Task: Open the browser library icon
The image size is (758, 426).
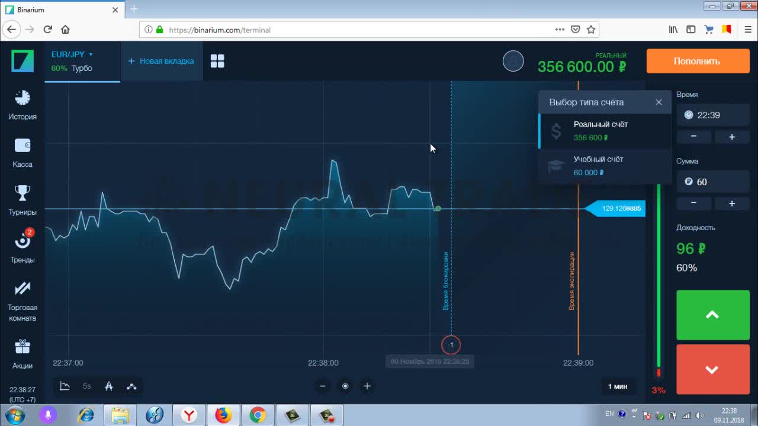Action: [x=673, y=30]
